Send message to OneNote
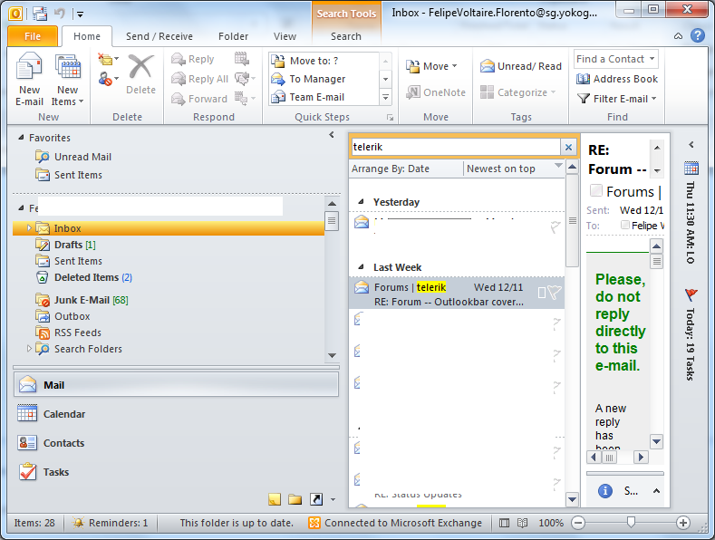Image resolution: width=715 pixels, height=540 pixels. [x=436, y=92]
